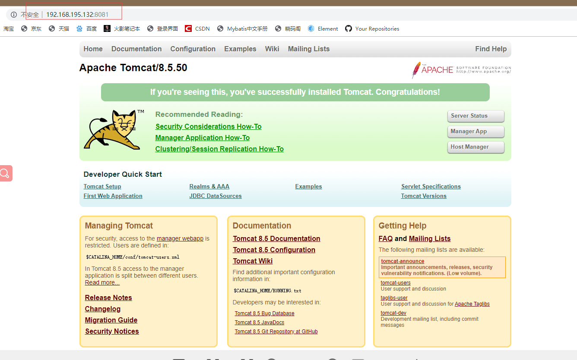Open Manager Application How-To link
577x360 pixels.
[203, 138]
